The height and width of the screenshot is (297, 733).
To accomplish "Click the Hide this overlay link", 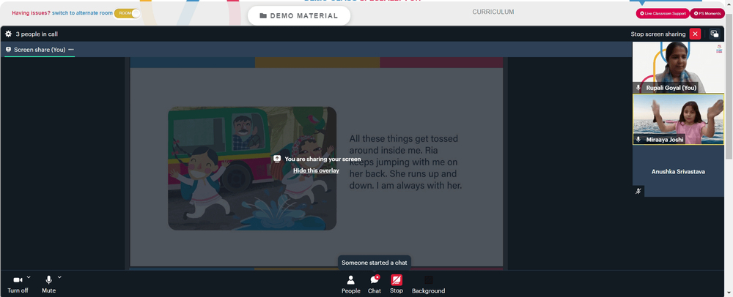I will (316, 170).
